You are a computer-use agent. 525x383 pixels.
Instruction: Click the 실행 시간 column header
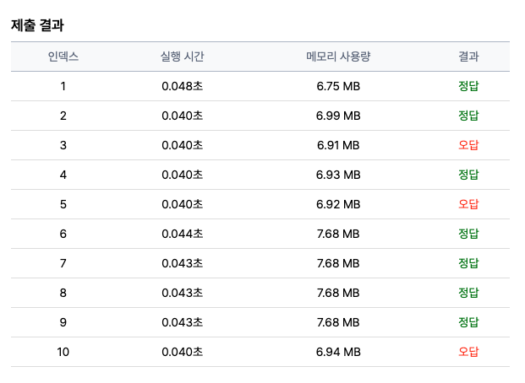click(182, 57)
